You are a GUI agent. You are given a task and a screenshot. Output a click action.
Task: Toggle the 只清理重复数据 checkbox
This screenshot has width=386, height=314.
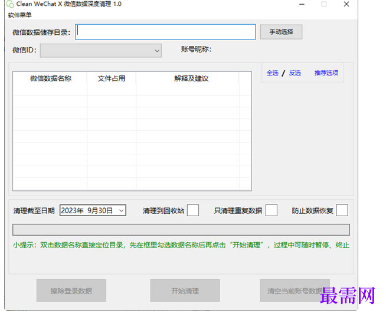coord(271,210)
